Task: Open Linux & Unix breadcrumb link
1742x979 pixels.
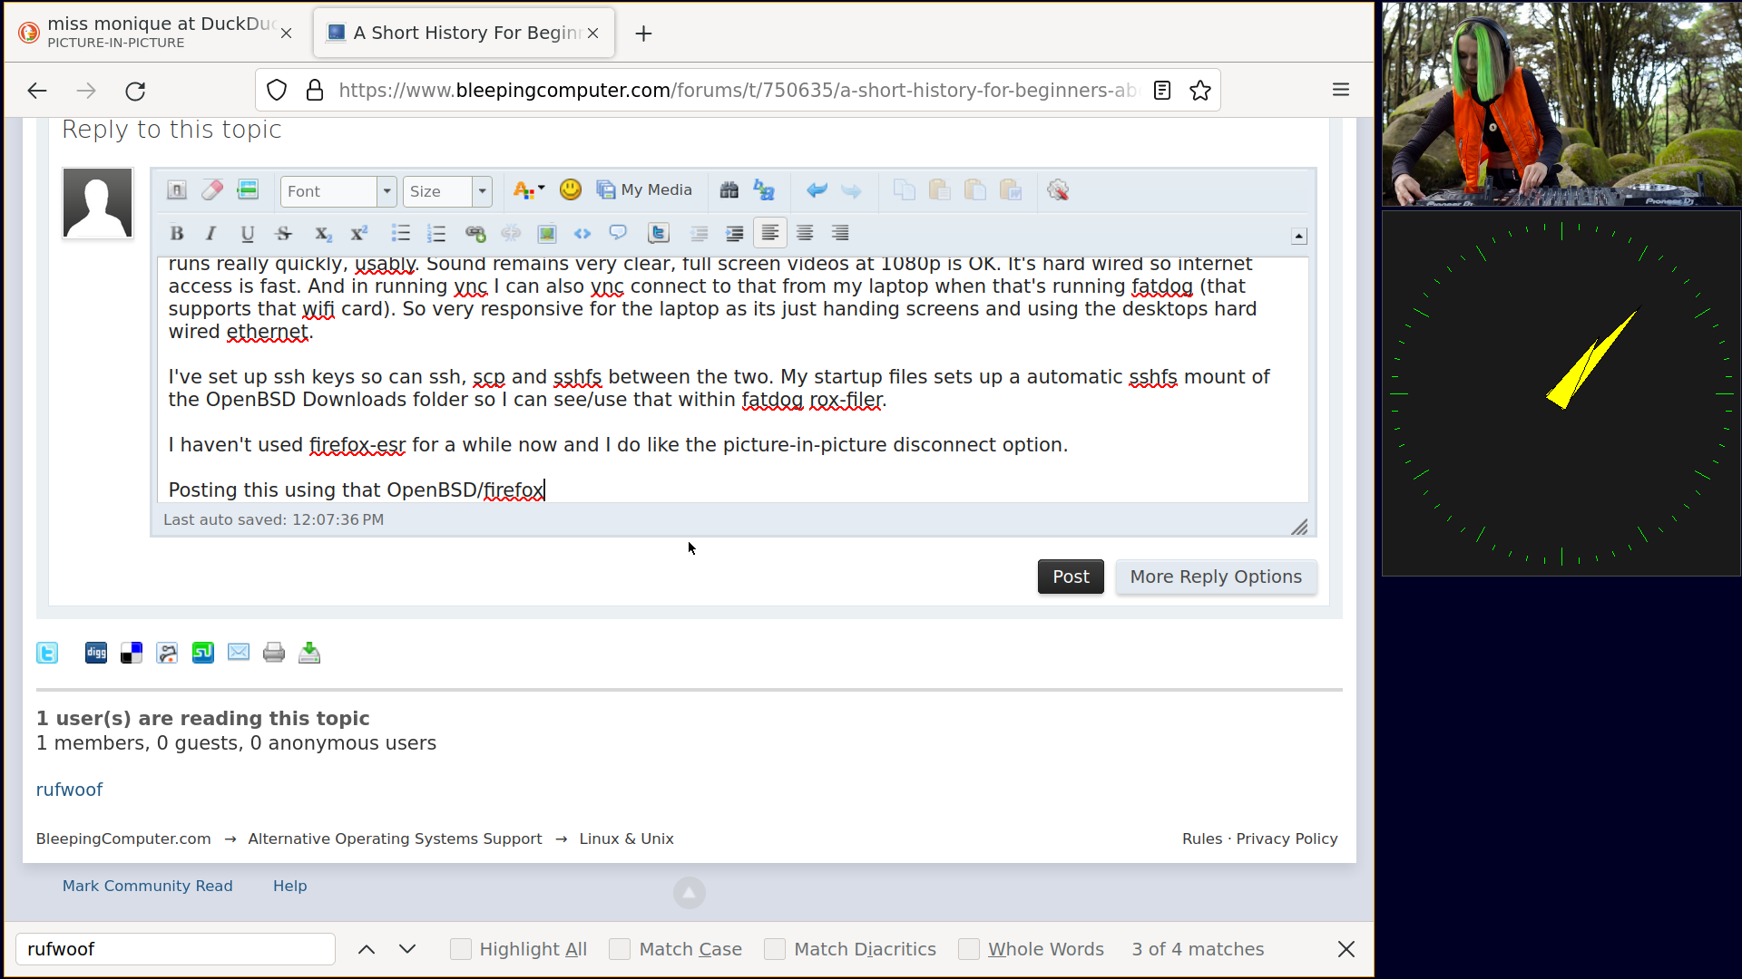Action: click(x=626, y=838)
